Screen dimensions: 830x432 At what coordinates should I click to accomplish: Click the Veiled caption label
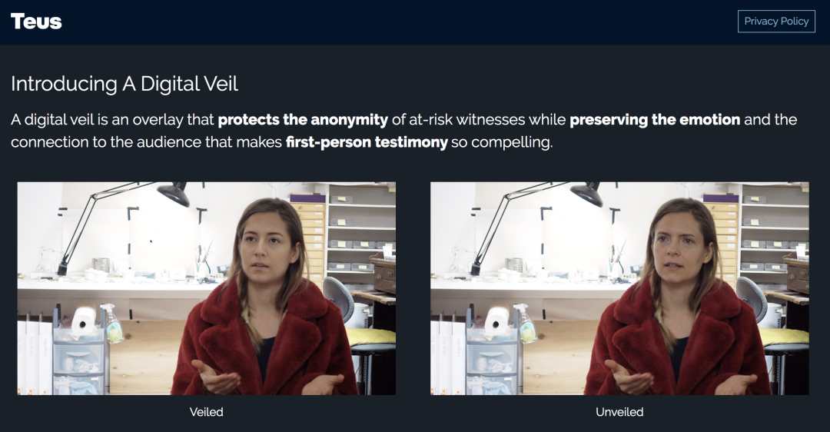click(x=207, y=412)
